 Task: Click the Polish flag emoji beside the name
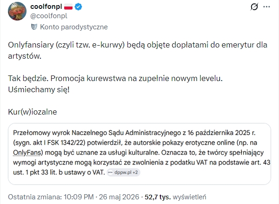point(68,7)
